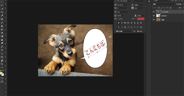
Task: Toggle Faux Bold in Character panel
Action: (119, 23)
